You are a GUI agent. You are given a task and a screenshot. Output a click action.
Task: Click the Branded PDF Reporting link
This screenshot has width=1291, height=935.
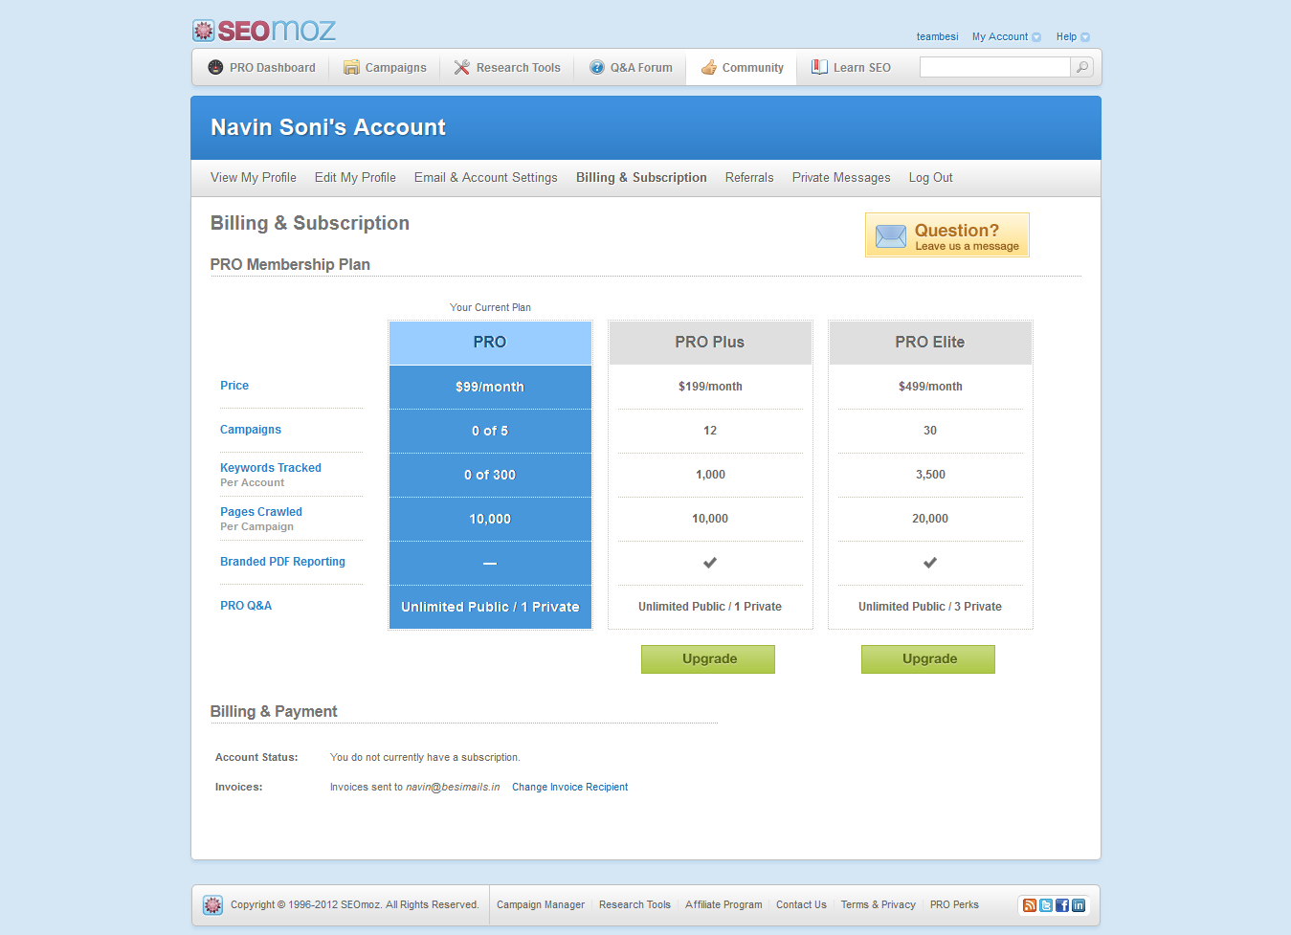click(x=282, y=562)
